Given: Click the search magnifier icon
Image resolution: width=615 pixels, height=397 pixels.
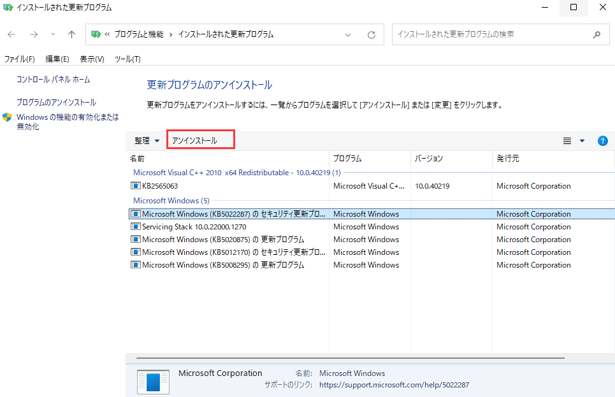Looking at the screenshot, I should coord(595,34).
